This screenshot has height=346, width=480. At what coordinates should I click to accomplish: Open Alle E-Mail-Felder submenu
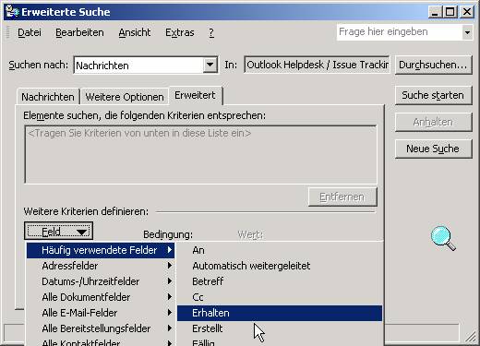click(x=101, y=313)
